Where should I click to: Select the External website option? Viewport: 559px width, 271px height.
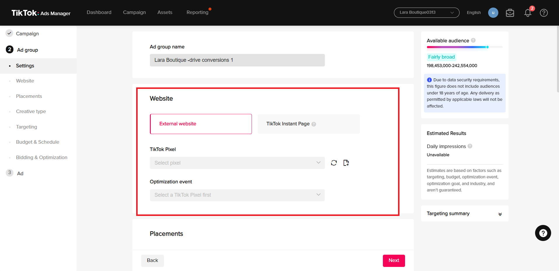(201, 124)
